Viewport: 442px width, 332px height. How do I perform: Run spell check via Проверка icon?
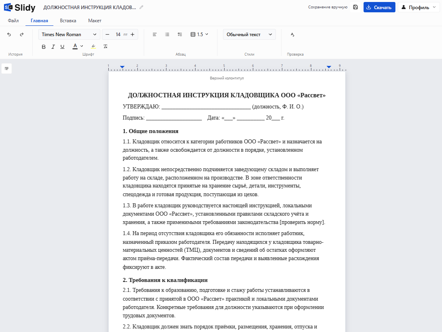tap(292, 34)
